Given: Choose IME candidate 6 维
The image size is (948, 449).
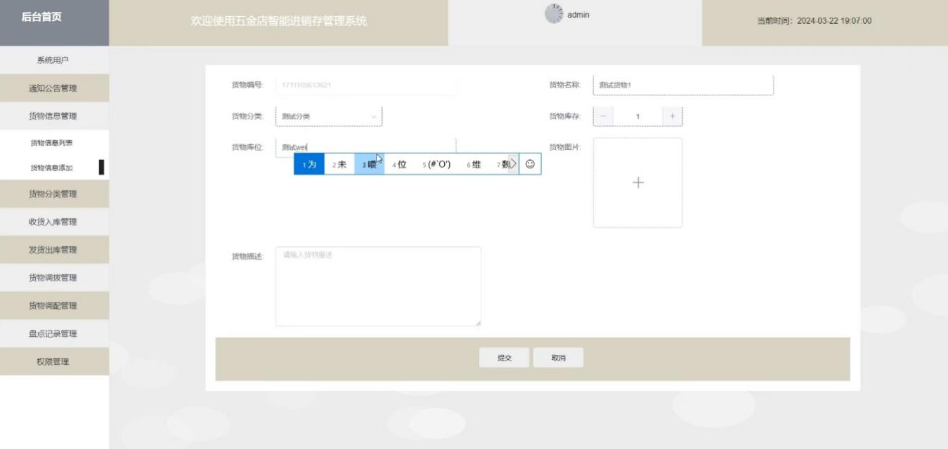Looking at the screenshot, I should point(474,164).
